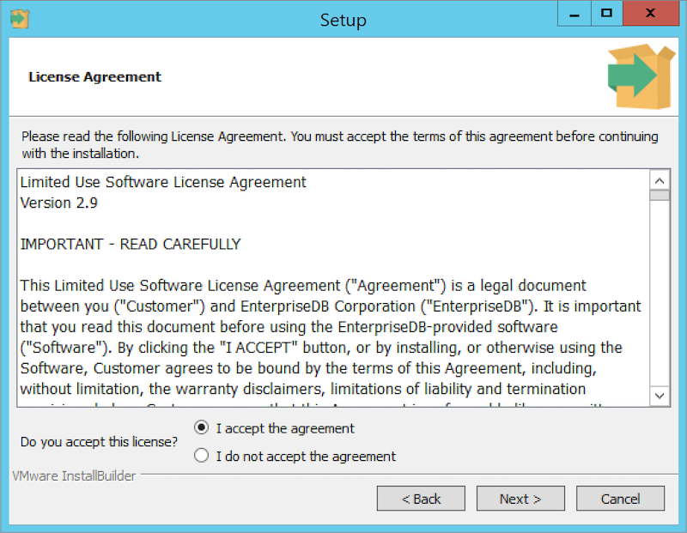Click the license text scrollbar thumb

pos(660,196)
